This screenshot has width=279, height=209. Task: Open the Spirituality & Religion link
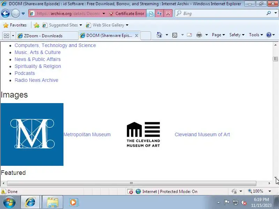38,66
